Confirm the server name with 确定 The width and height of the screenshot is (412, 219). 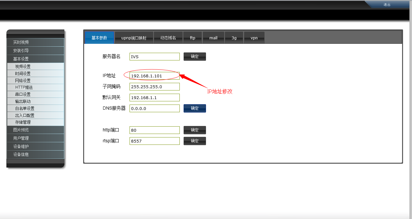pos(194,56)
